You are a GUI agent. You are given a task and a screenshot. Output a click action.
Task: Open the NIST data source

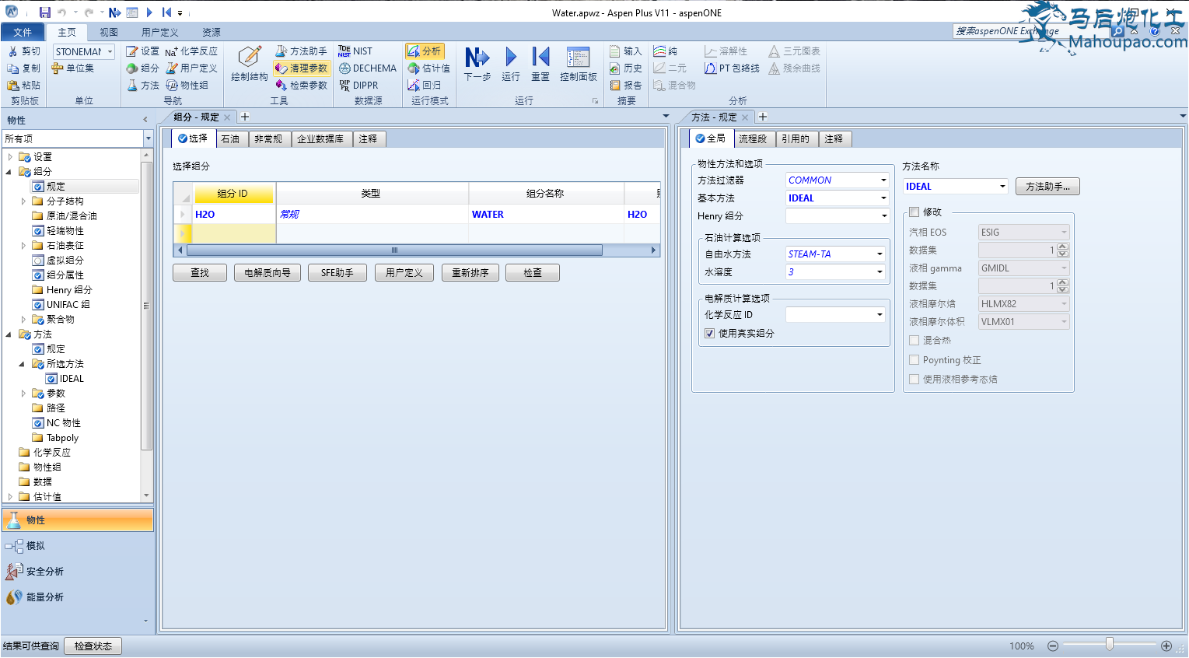click(355, 51)
